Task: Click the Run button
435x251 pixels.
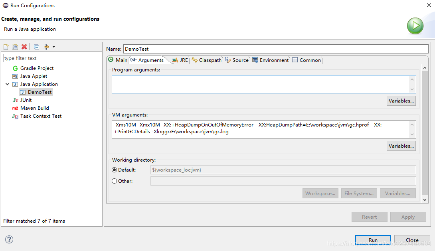Action: 373,240
